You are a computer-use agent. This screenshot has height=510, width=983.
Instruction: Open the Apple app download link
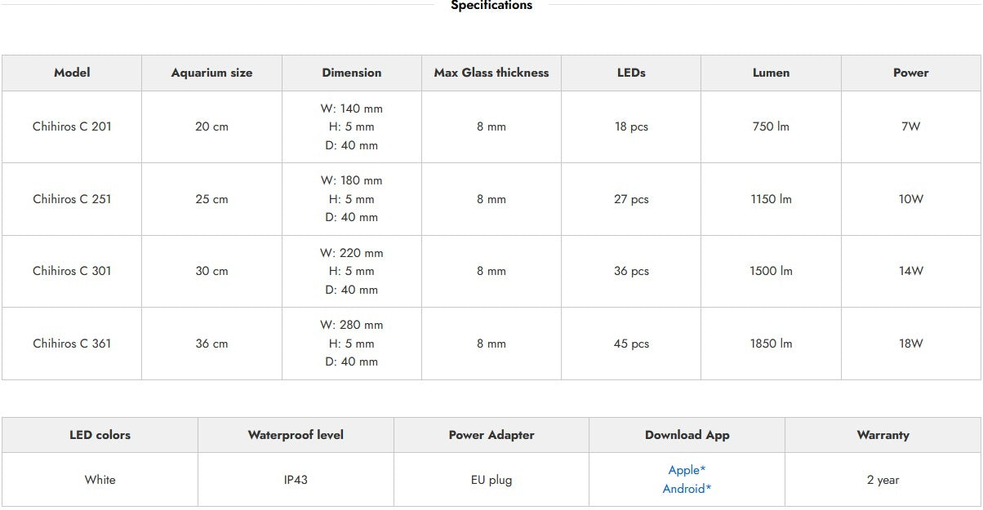pos(686,470)
